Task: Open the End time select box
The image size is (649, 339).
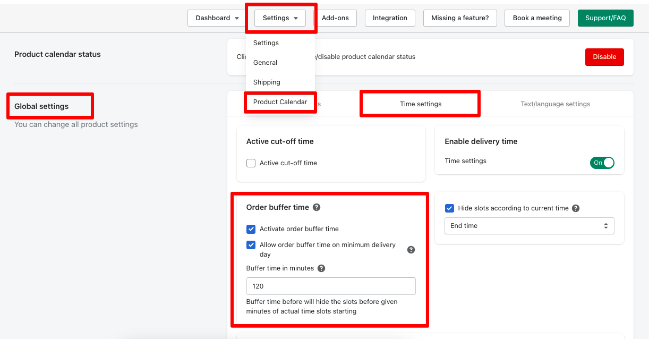Action: (529, 226)
